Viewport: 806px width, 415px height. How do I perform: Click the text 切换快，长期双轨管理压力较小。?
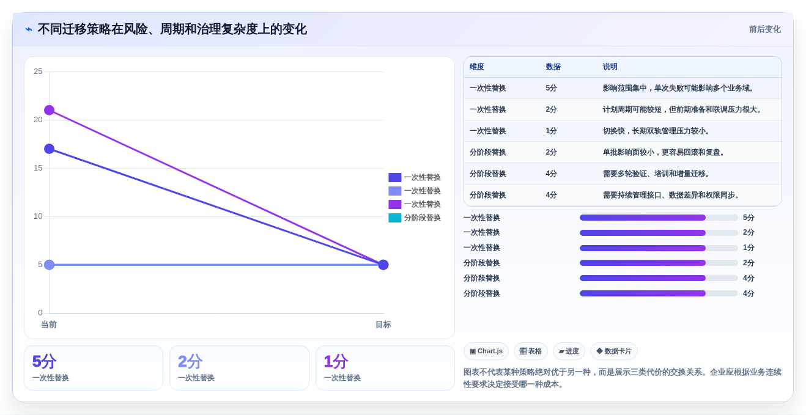[x=657, y=131]
